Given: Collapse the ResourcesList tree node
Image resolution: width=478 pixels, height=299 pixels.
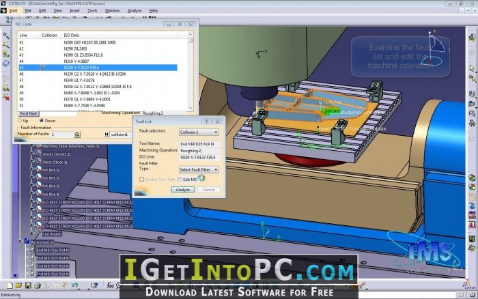Looking at the screenshot, I should 20,242.
